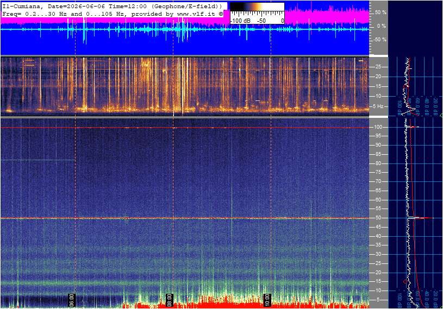This screenshot has height=309, width=443.
Task: Click the 10 tick on the lower 0-105 Hz axis
Action: click(378, 291)
